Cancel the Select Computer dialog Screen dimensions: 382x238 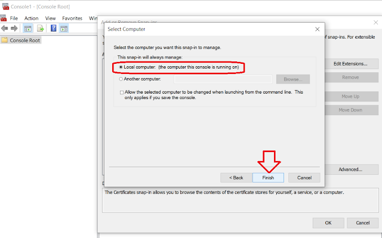coord(304,178)
